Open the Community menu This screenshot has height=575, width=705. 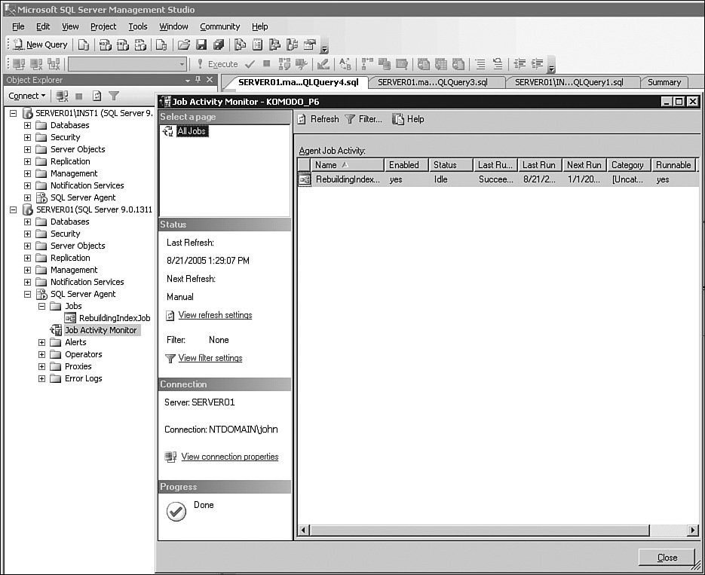tap(220, 26)
